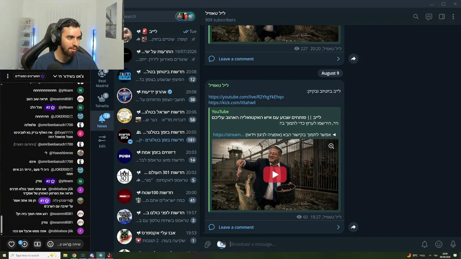Viewport: 461px width, 259px height.
Task: Open the Windows Start menu
Action: tap(4, 255)
